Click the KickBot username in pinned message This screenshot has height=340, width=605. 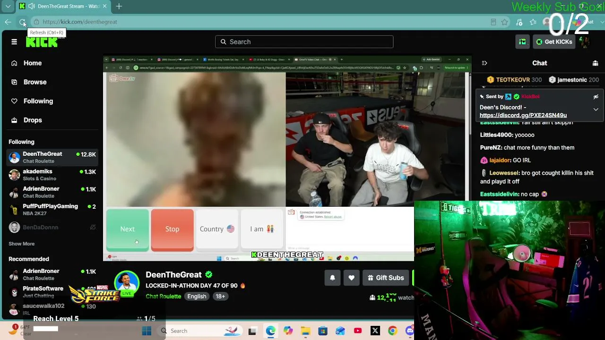coord(530,97)
